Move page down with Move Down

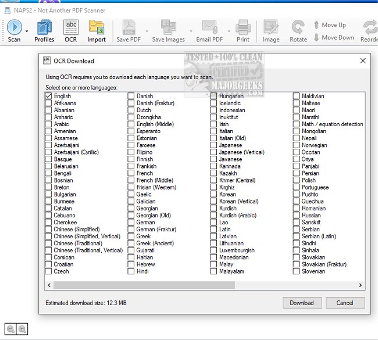(x=334, y=37)
